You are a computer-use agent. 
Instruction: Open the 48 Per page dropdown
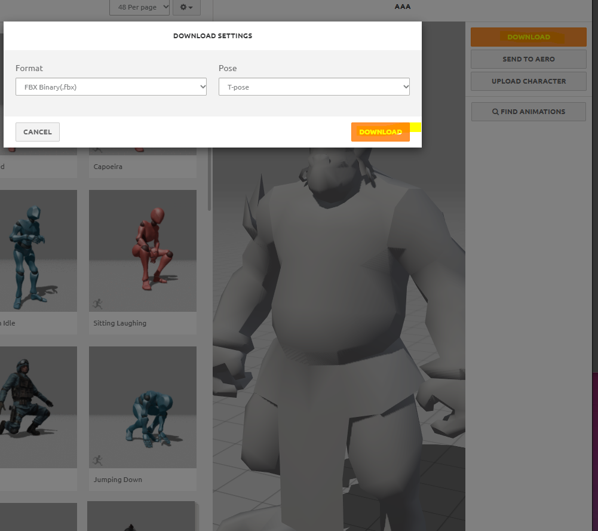(139, 7)
